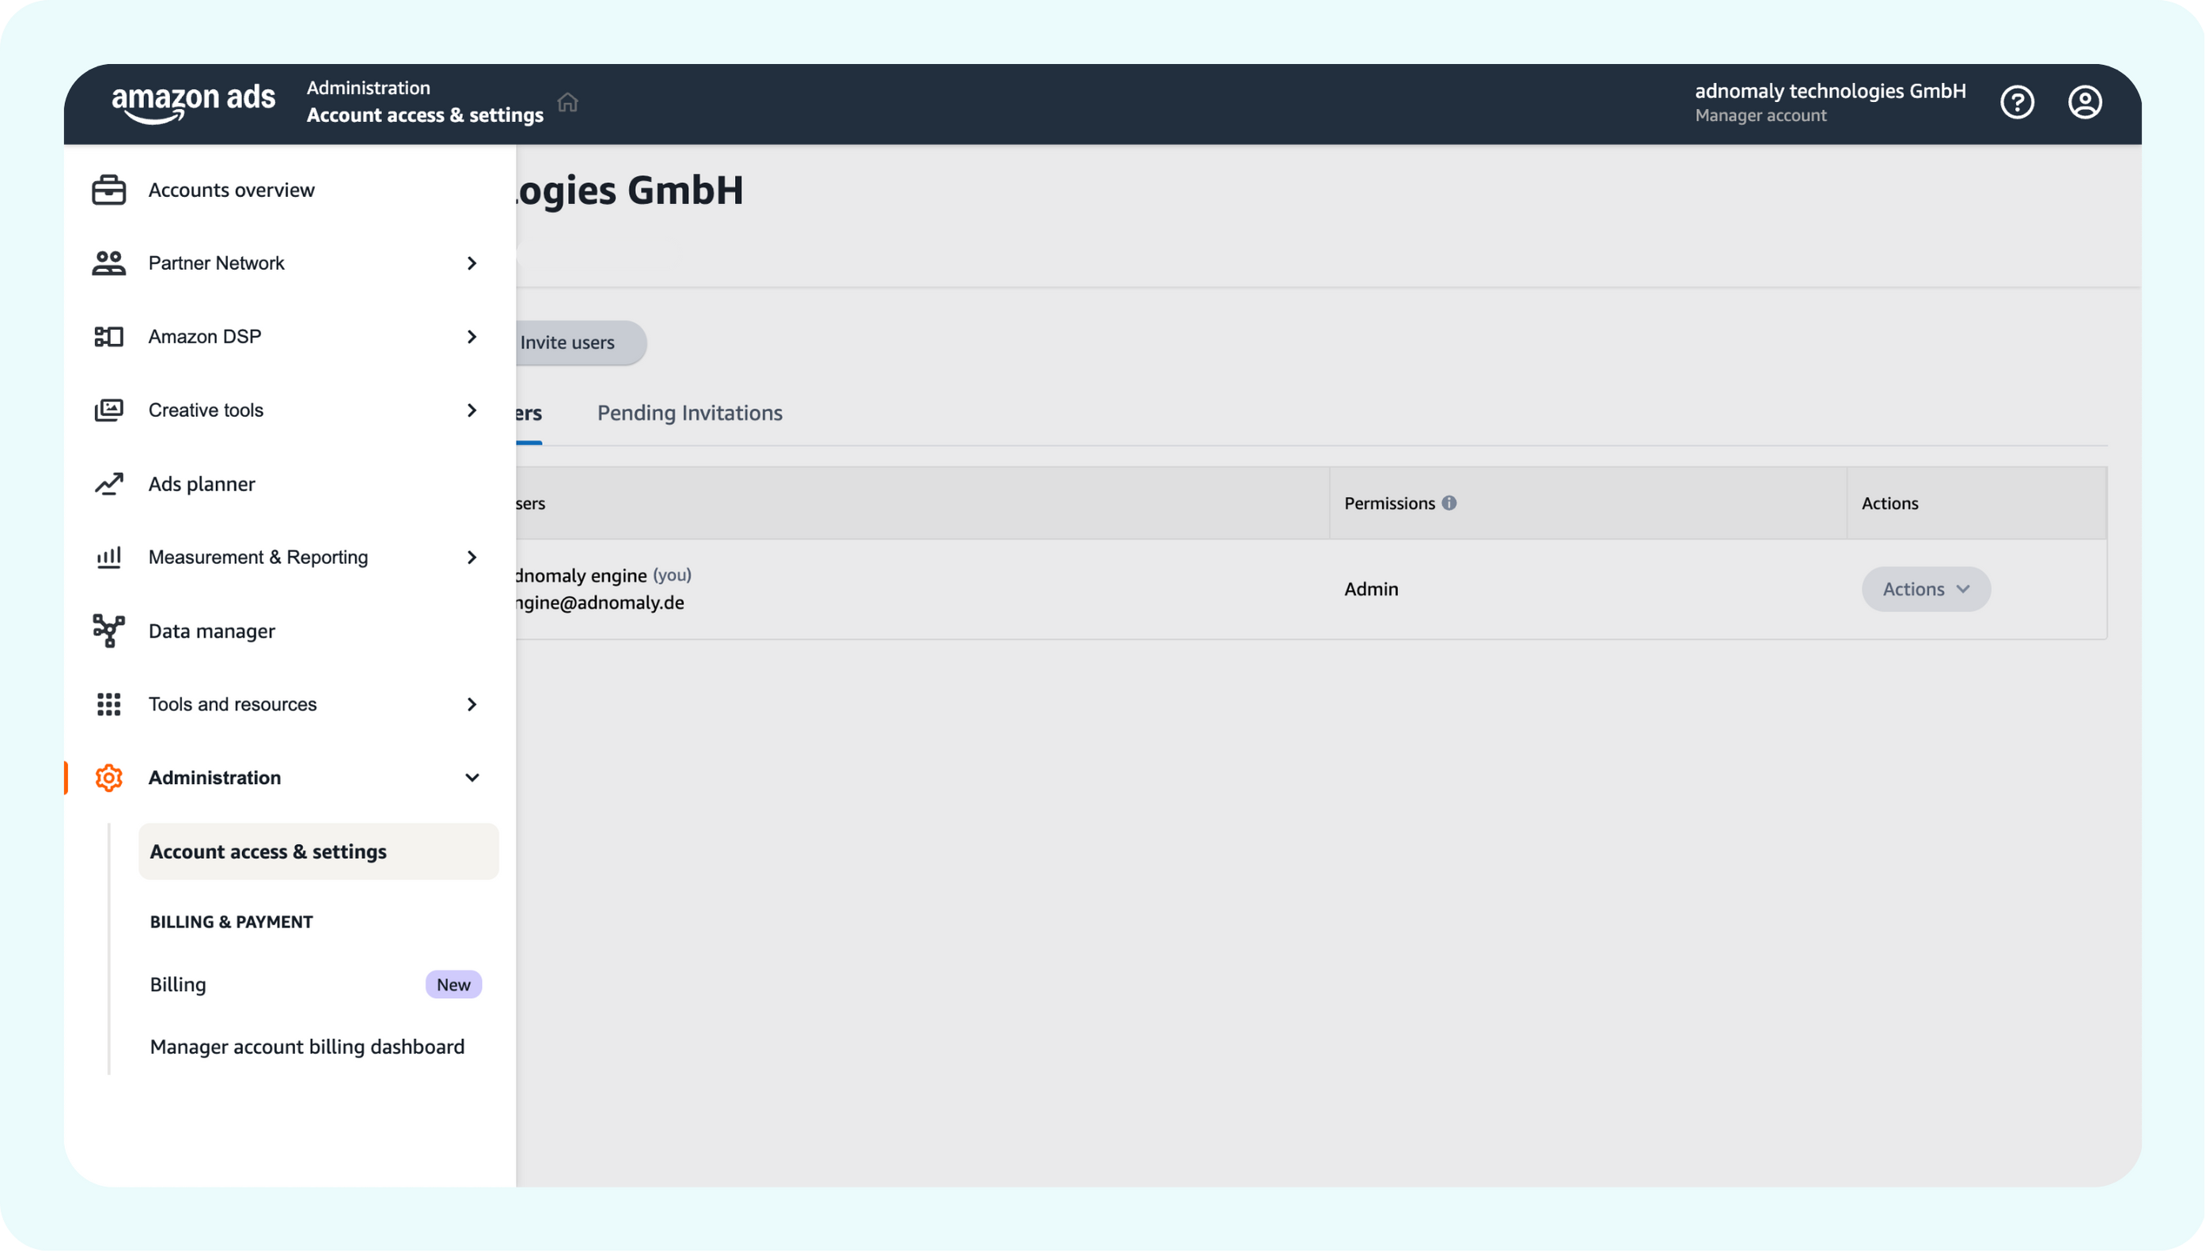The height and width of the screenshot is (1253, 2209).
Task: Click the Administration gear icon
Action: coord(108,778)
